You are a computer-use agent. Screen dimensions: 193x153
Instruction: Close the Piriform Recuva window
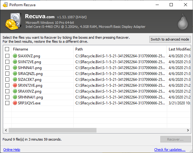click(x=186, y=5)
